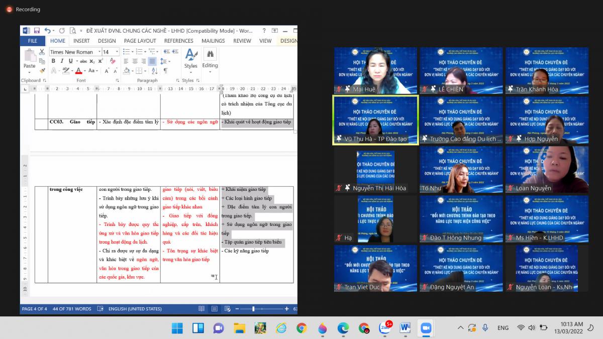Apply subscript formatting
This screenshot has width=603, height=339.
point(92,61)
